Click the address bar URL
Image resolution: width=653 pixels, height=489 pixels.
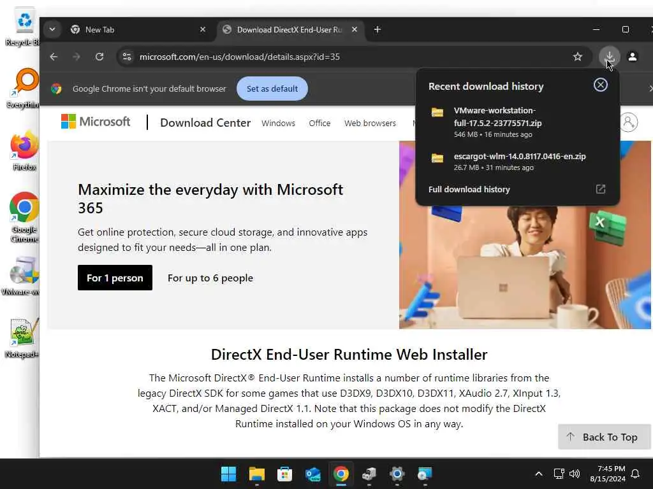pos(240,57)
